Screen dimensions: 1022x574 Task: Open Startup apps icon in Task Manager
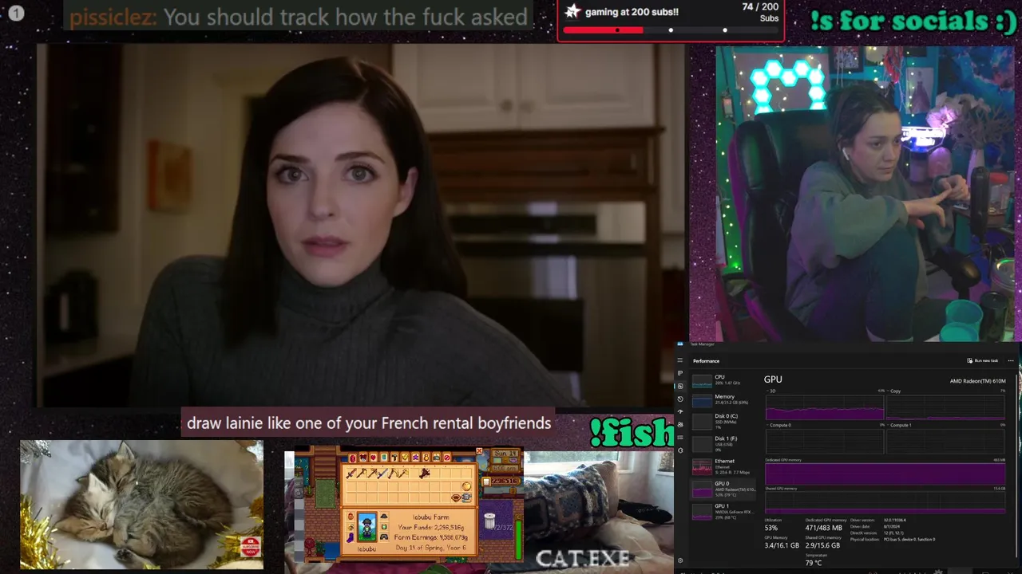pos(680,412)
